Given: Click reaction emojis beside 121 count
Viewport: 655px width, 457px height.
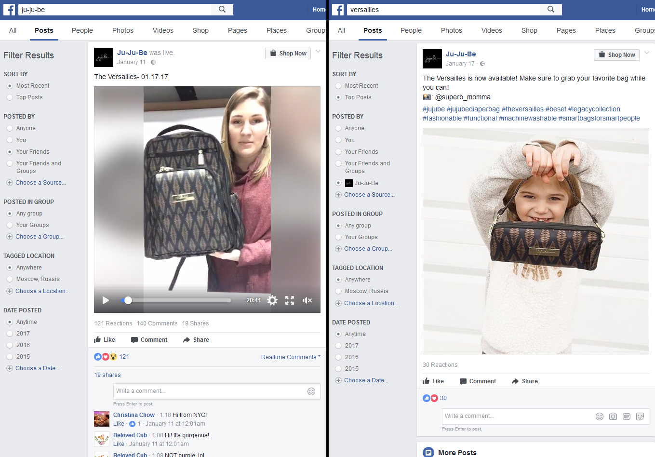Looking at the screenshot, I should (x=106, y=357).
